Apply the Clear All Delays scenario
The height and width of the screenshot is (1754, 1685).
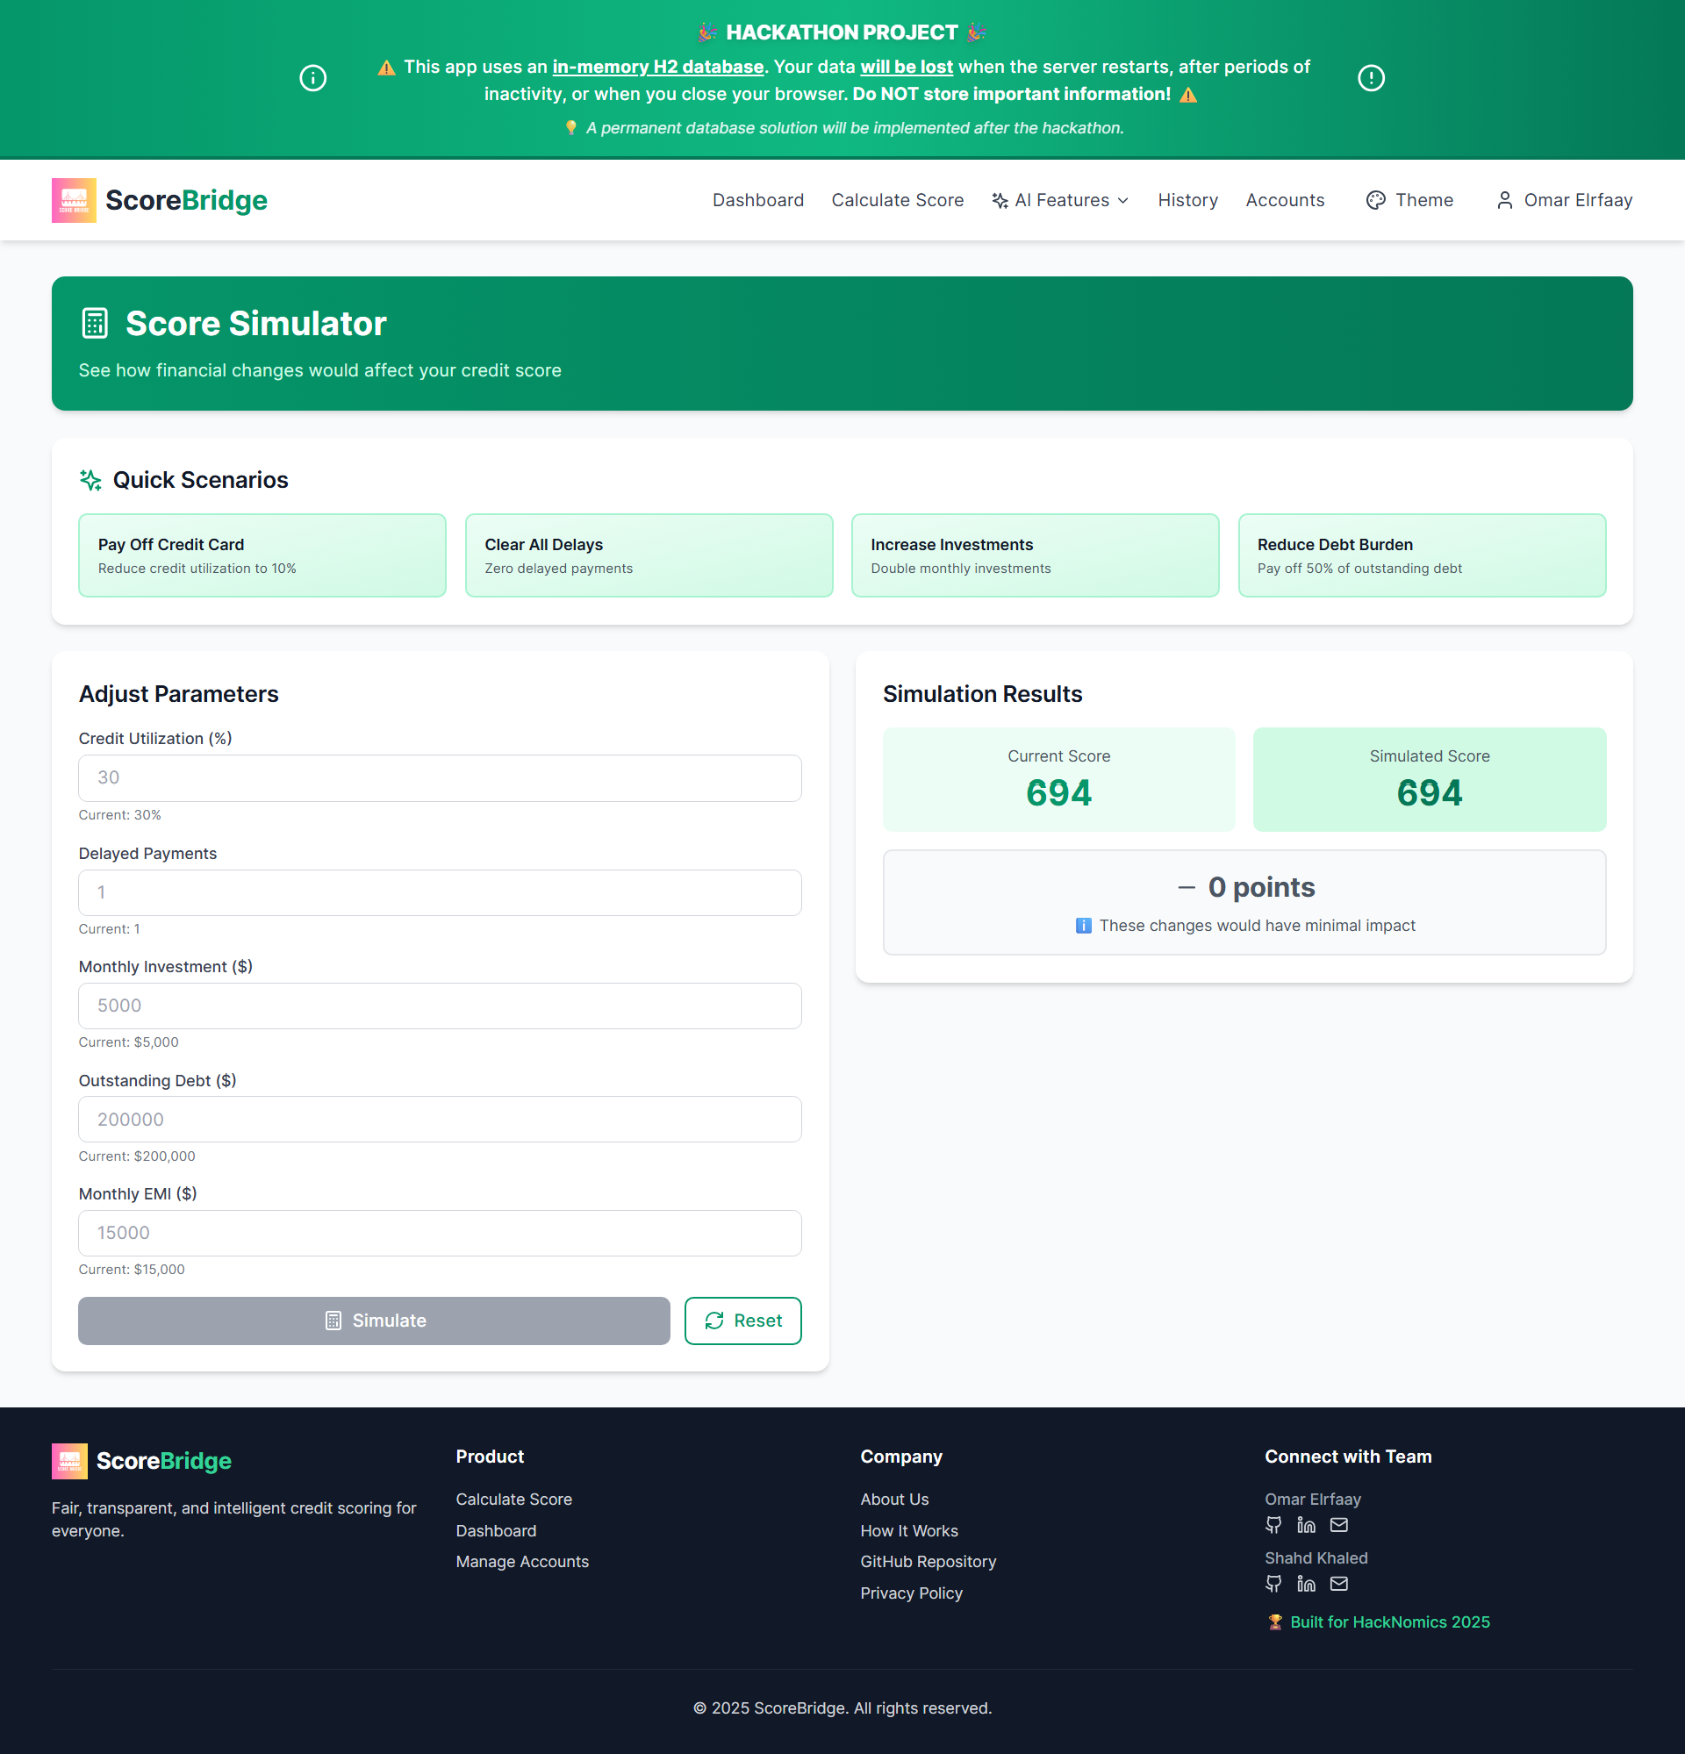click(x=649, y=555)
